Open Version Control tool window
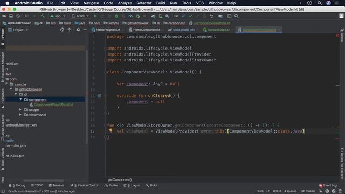 point(84,185)
